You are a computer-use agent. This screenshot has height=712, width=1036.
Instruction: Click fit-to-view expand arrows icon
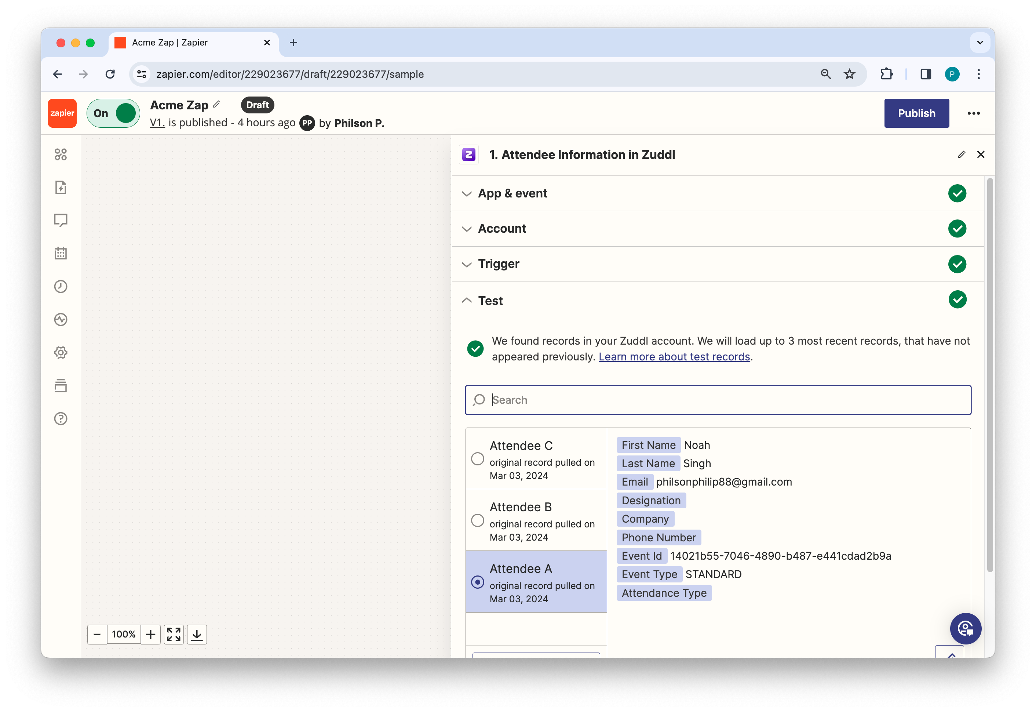coord(174,634)
